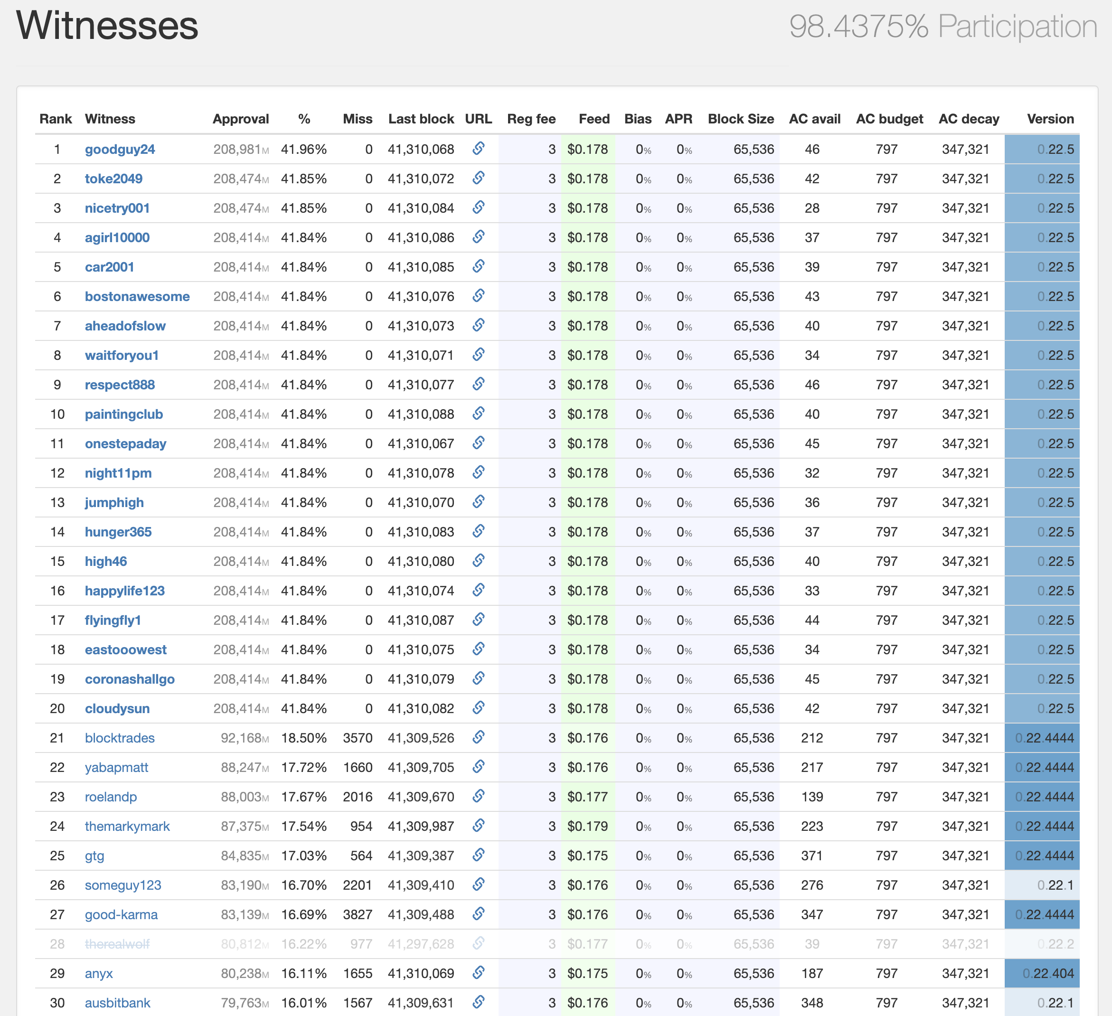Click the green $0.179 feed cell
Image resolution: width=1112 pixels, height=1016 pixels.
(587, 826)
